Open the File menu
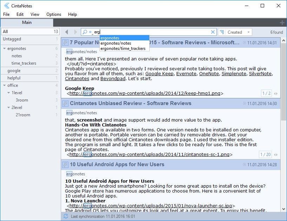 point(6,14)
